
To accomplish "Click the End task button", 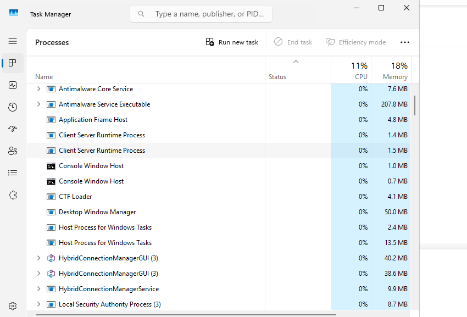I will pos(293,42).
